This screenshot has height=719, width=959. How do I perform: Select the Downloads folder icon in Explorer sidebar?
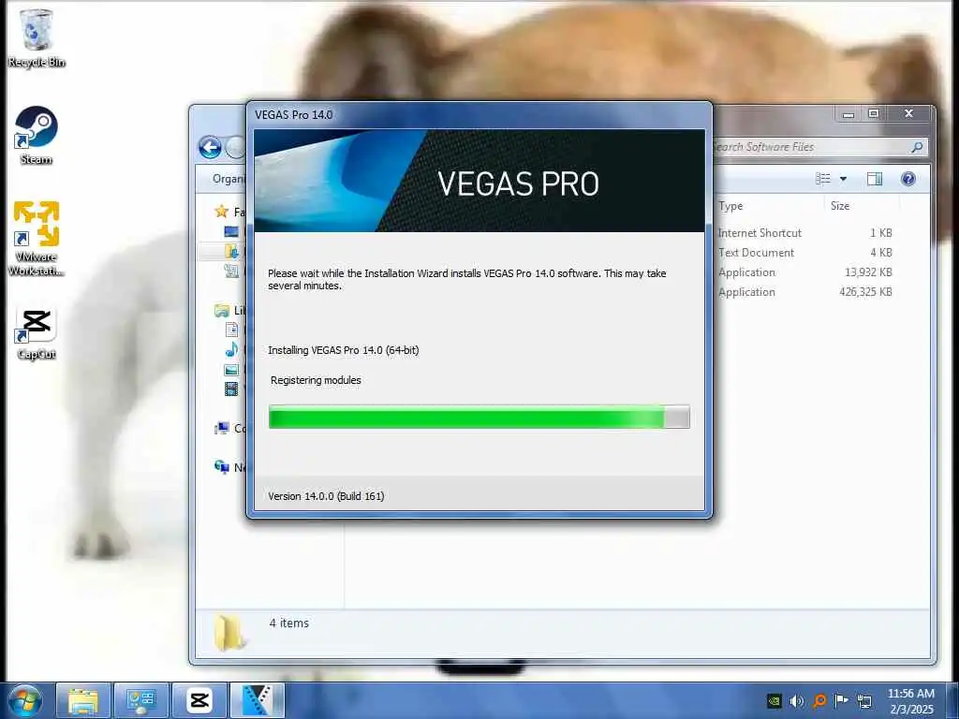click(x=232, y=251)
